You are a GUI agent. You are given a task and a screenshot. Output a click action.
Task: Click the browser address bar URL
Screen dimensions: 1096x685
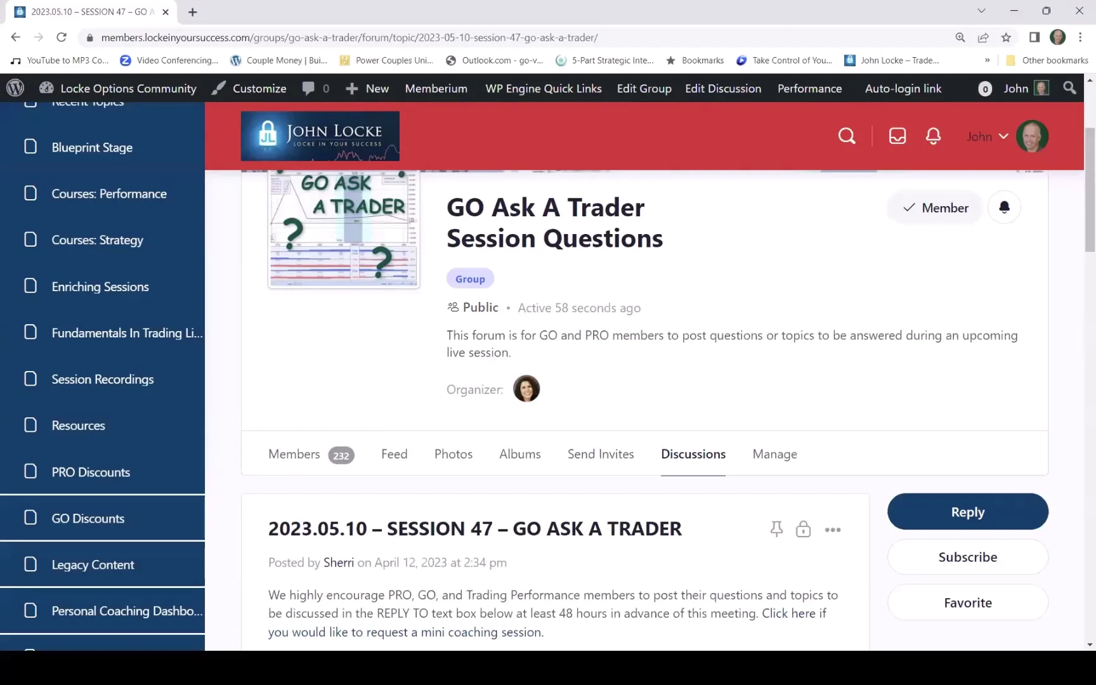pyautogui.click(x=349, y=37)
